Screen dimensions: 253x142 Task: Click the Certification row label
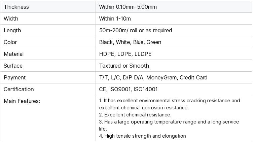(19, 89)
